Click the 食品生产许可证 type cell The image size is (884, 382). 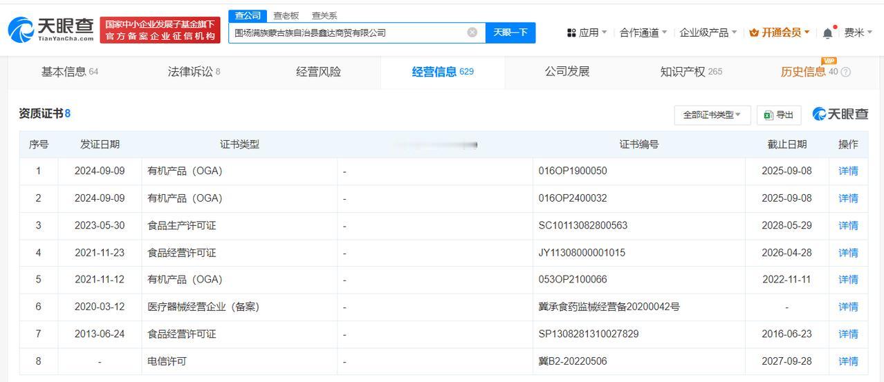click(182, 226)
